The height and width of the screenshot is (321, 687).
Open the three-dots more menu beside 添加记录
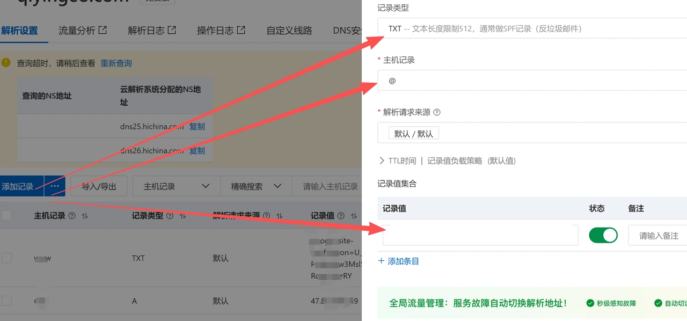pos(55,186)
